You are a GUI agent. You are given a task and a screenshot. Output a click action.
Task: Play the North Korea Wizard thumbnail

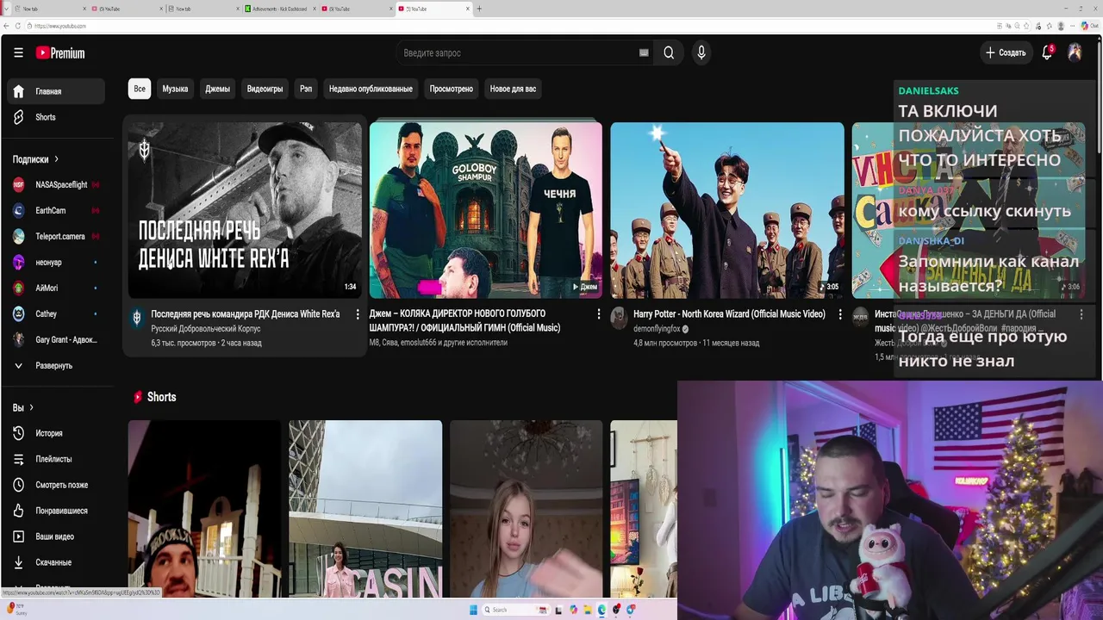727,210
